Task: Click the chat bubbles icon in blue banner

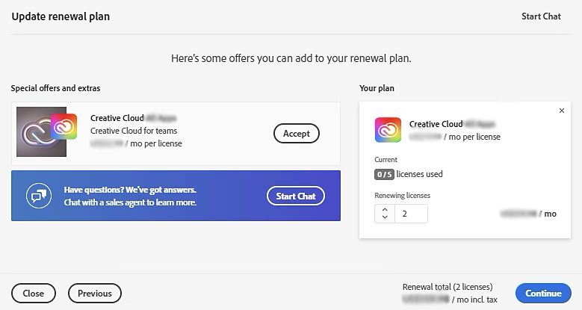Action: (39, 196)
